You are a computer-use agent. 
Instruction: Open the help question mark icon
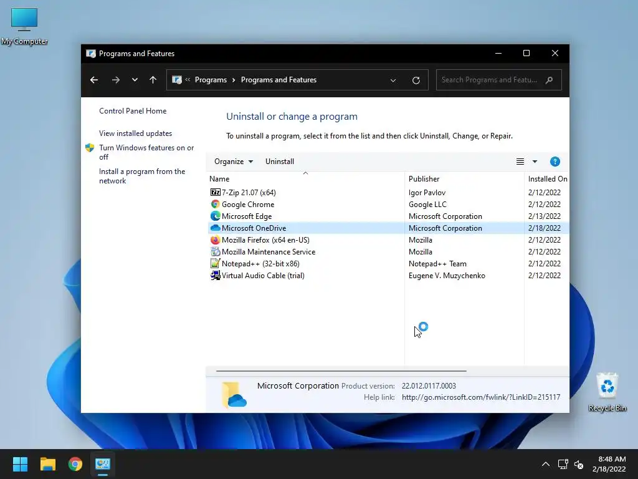(555, 162)
